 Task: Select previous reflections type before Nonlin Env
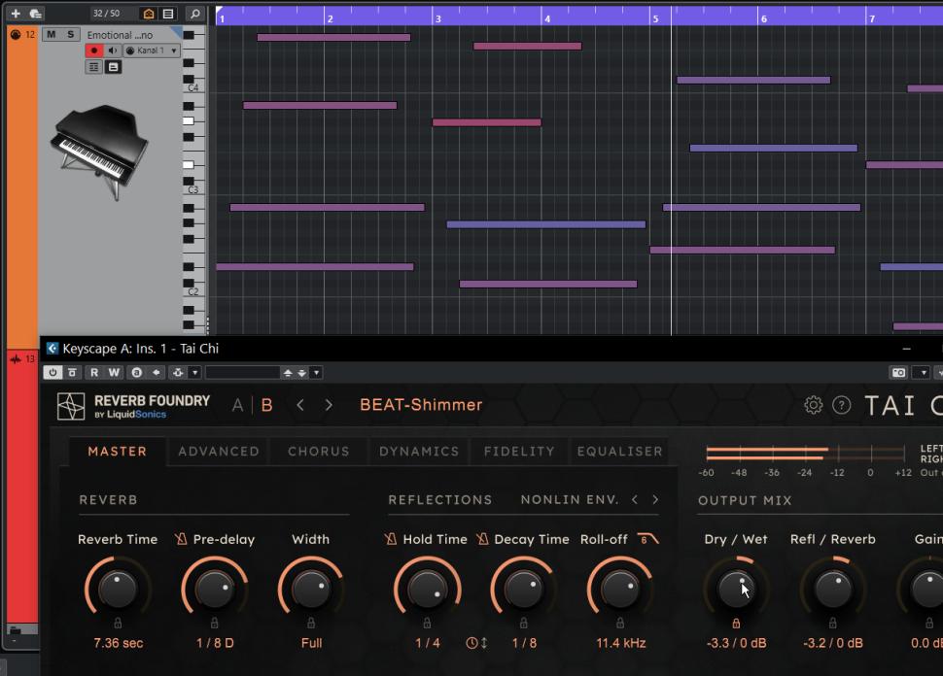coord(635,500)
